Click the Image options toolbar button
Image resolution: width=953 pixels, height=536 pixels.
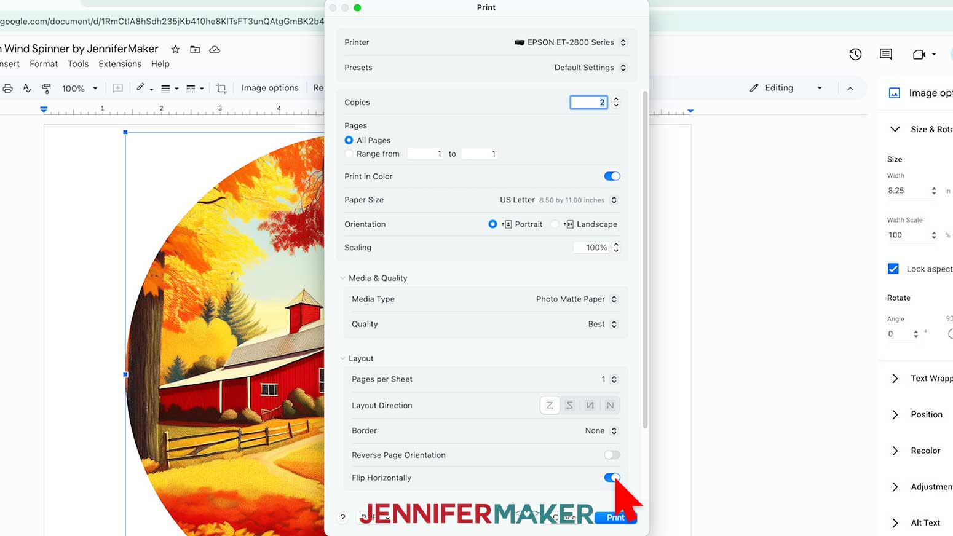270,88
